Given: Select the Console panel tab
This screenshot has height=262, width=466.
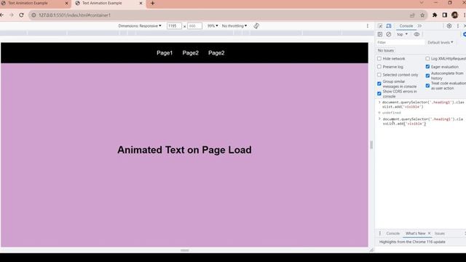Looking at the screenshot, I should tap(406, 26).
